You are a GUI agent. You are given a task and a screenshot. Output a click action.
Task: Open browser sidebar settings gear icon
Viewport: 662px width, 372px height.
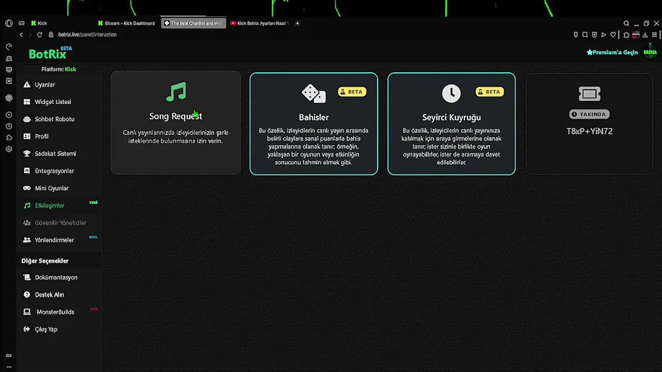coord(9,149)
